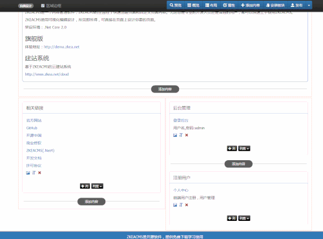The height and width of the screenshot is (239, 323).
Task: Click the 页面设计 badge in the top bar
Action: point(26,6)
